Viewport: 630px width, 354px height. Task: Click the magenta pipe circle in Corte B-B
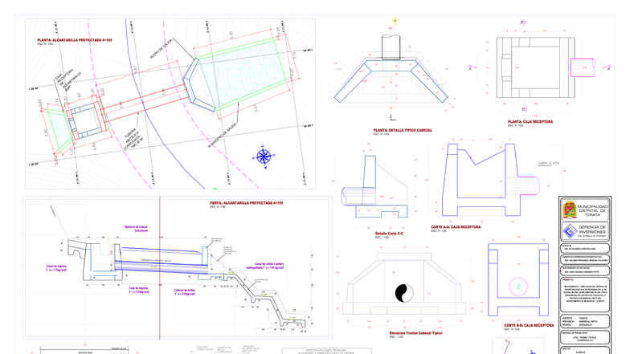click(x=518, y=286)
